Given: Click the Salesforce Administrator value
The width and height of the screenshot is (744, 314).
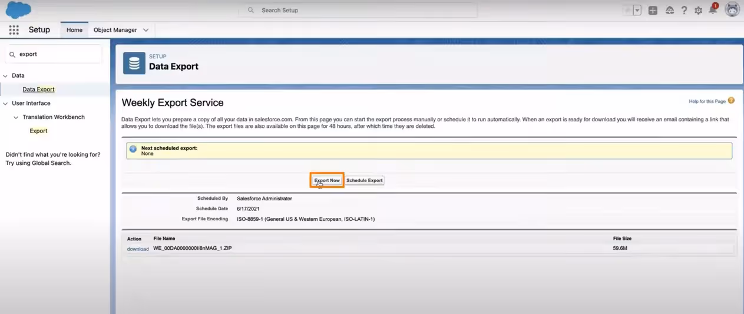Looking at the screenshot, I should click(x=264, y=199).
